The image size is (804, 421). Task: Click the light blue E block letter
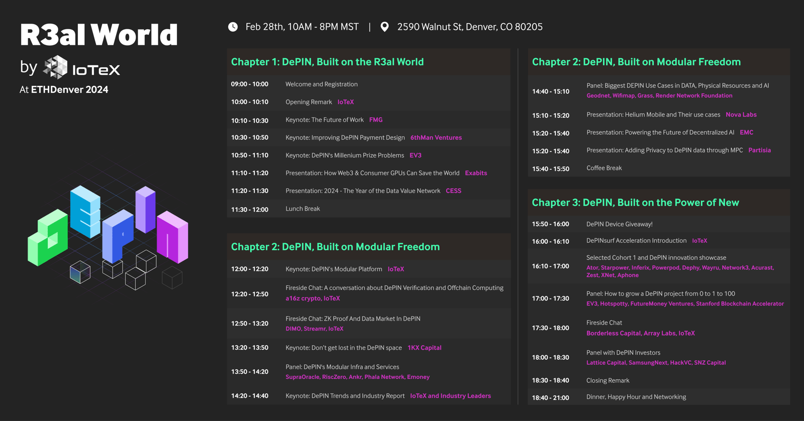coord(85,211)
